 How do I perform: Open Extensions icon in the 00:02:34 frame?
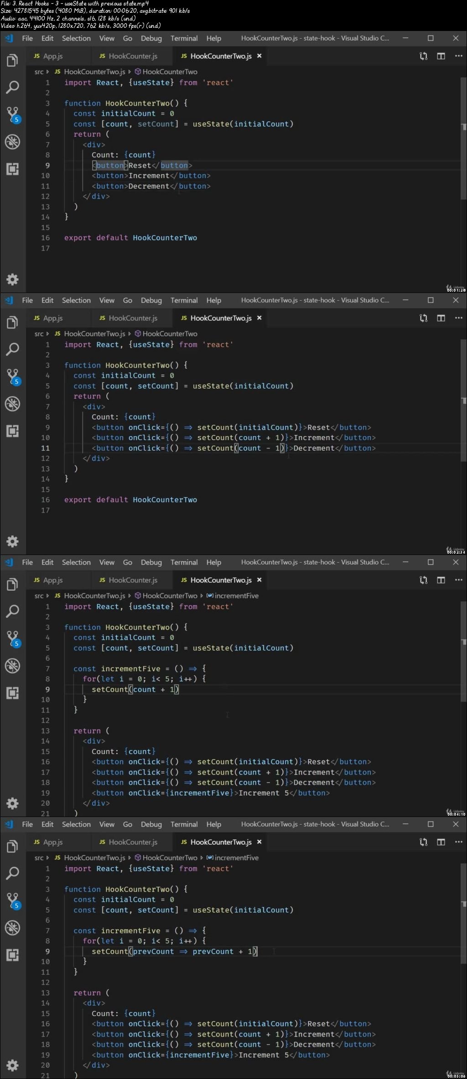[12, 431]
